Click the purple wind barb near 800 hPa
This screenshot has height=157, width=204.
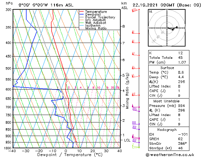coord(136,123)
